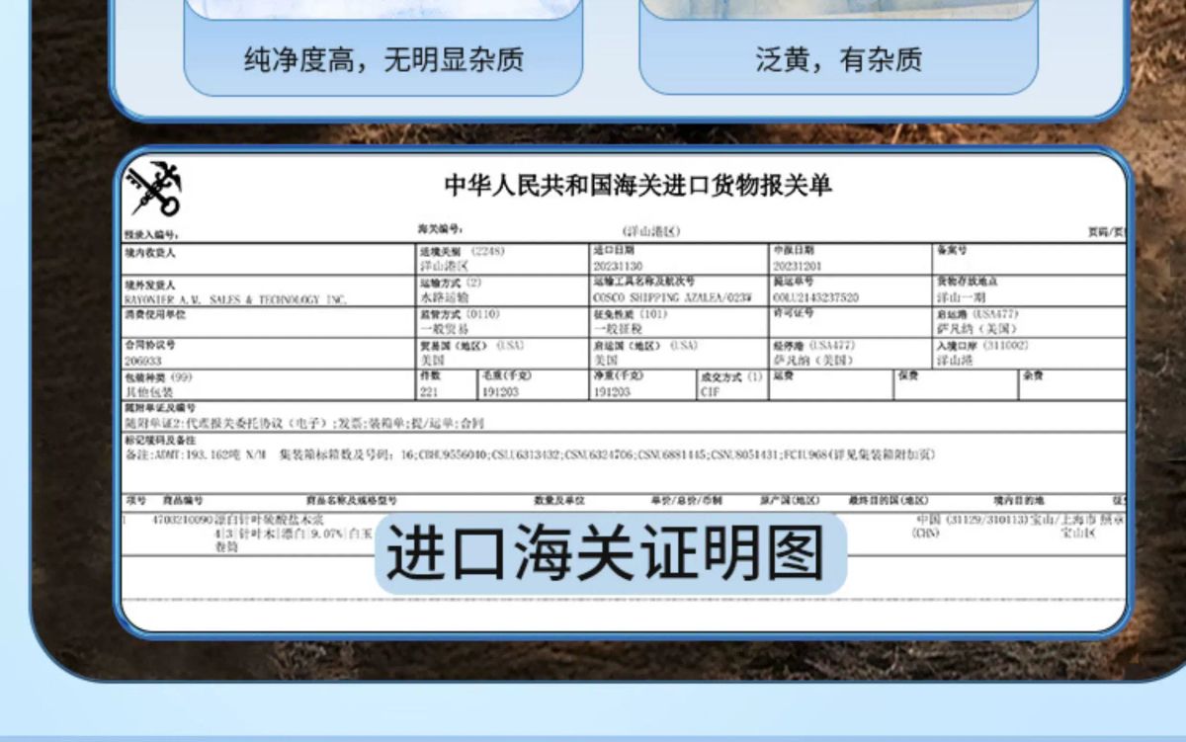Click the 一般征税 tax exemption nature cell
Image resolution: width=1186 pixels, height=742 pixels.
point(617,329)
